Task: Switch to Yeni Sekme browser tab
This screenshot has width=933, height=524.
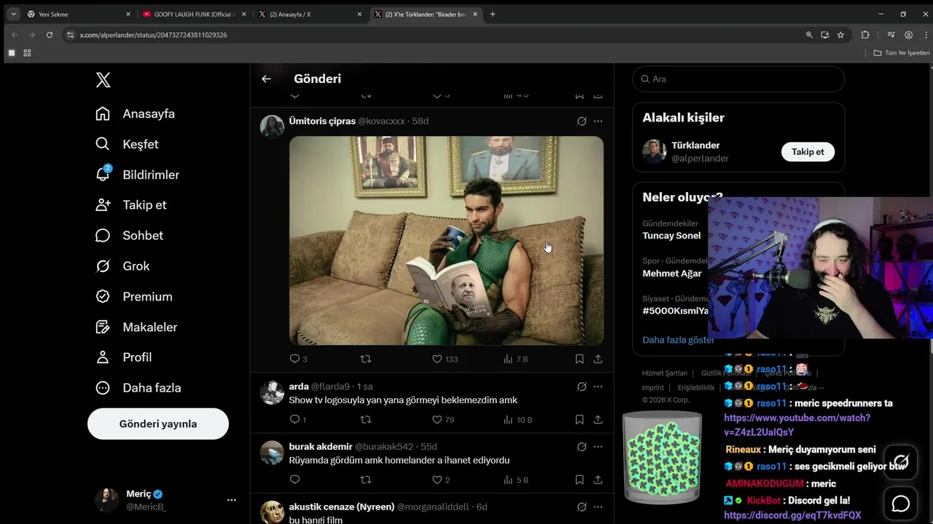Action: [x=79, y=14]
